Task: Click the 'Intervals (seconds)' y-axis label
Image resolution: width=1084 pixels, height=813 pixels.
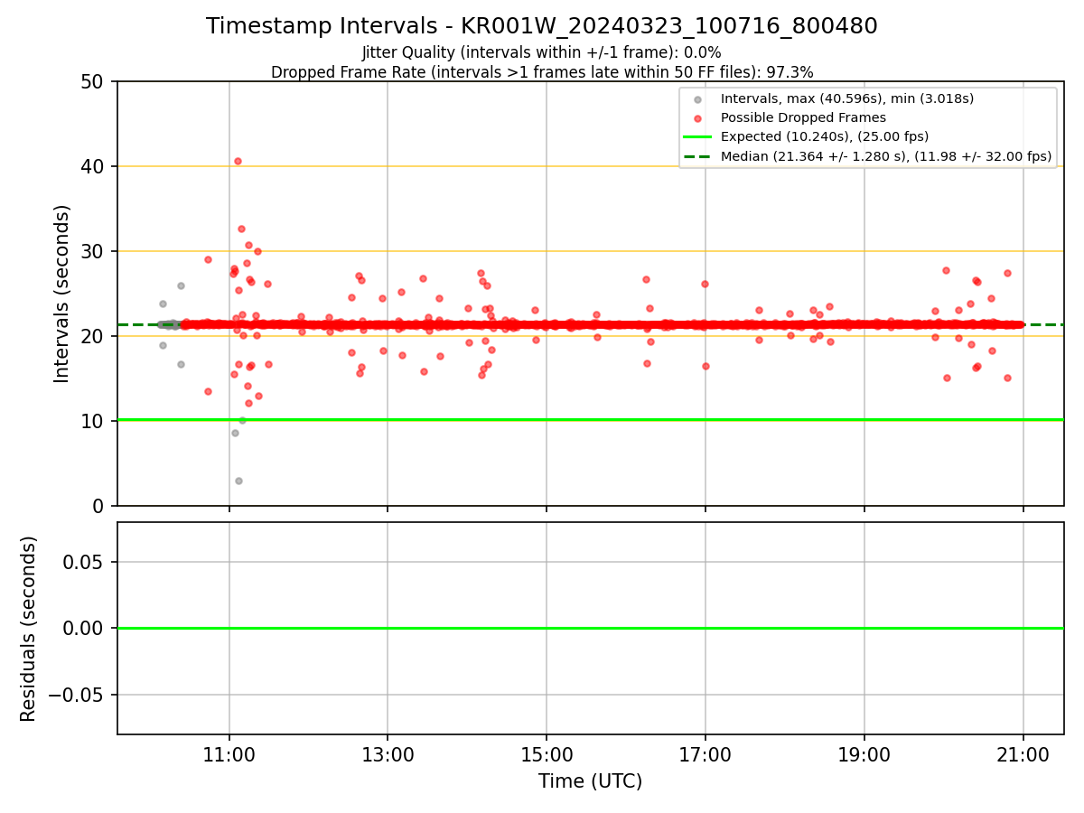Action: coord(61,294)
